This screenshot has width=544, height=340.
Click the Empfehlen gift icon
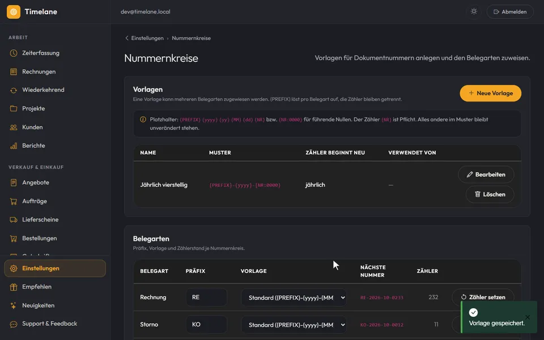pyautogui.click(x=14, y=287)
